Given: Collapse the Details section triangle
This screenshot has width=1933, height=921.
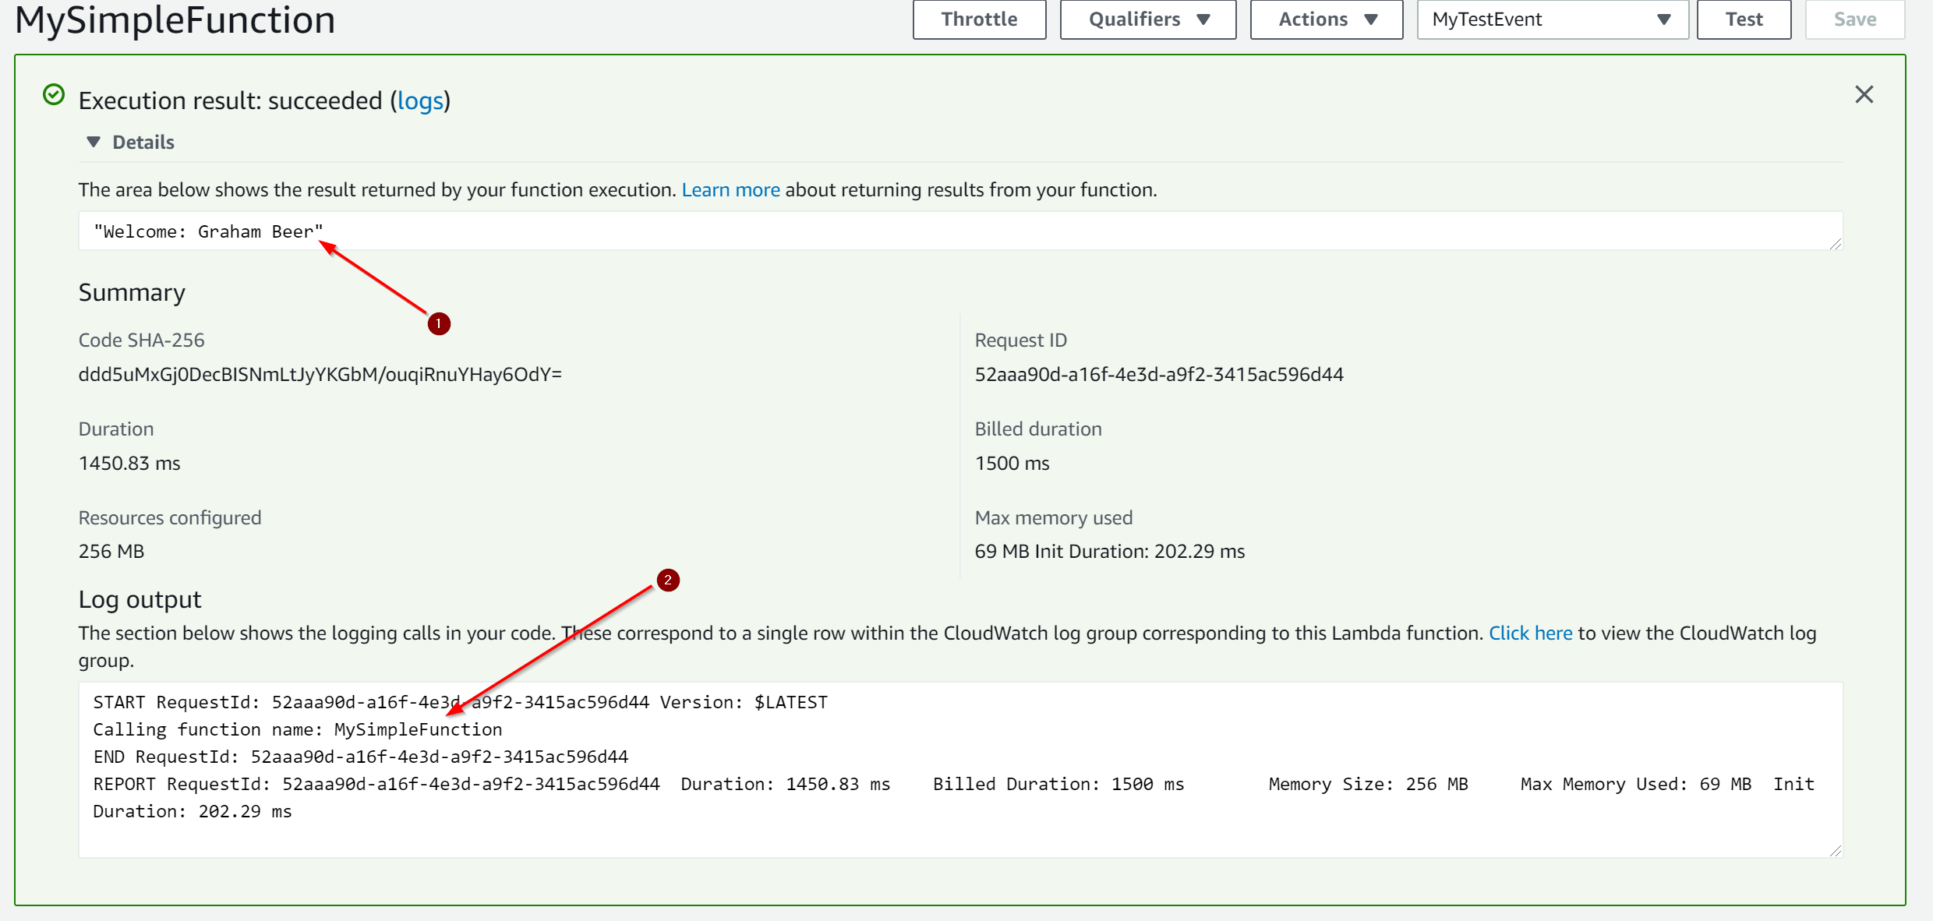Looking at the screenshot, I should pos(94,142).
